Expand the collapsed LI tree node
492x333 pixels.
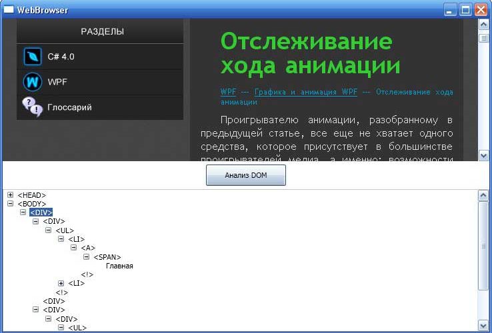[61, 284]
